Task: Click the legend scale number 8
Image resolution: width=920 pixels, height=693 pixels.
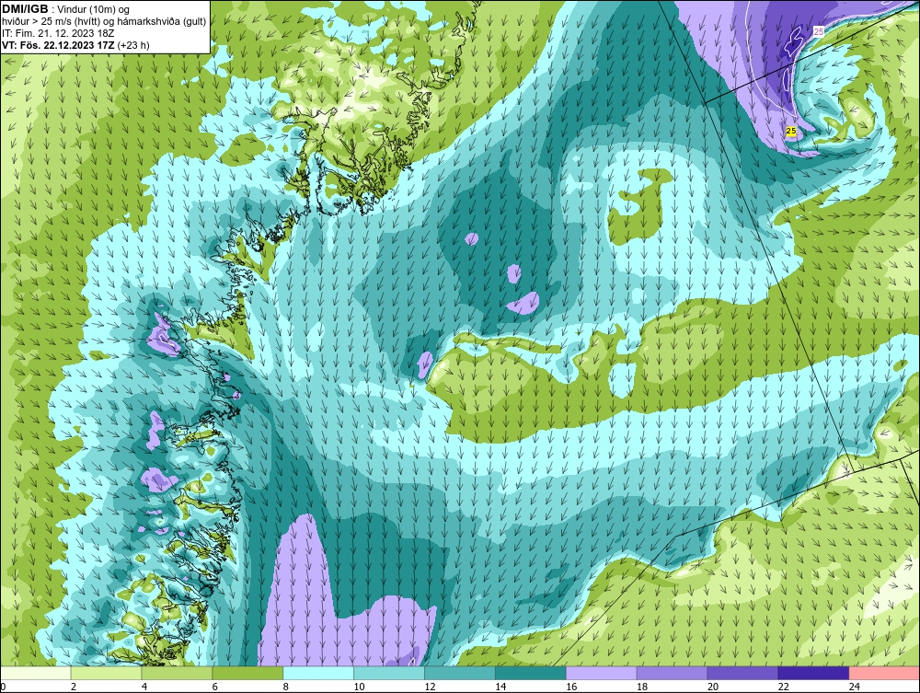Action: [x=286, y=687]
